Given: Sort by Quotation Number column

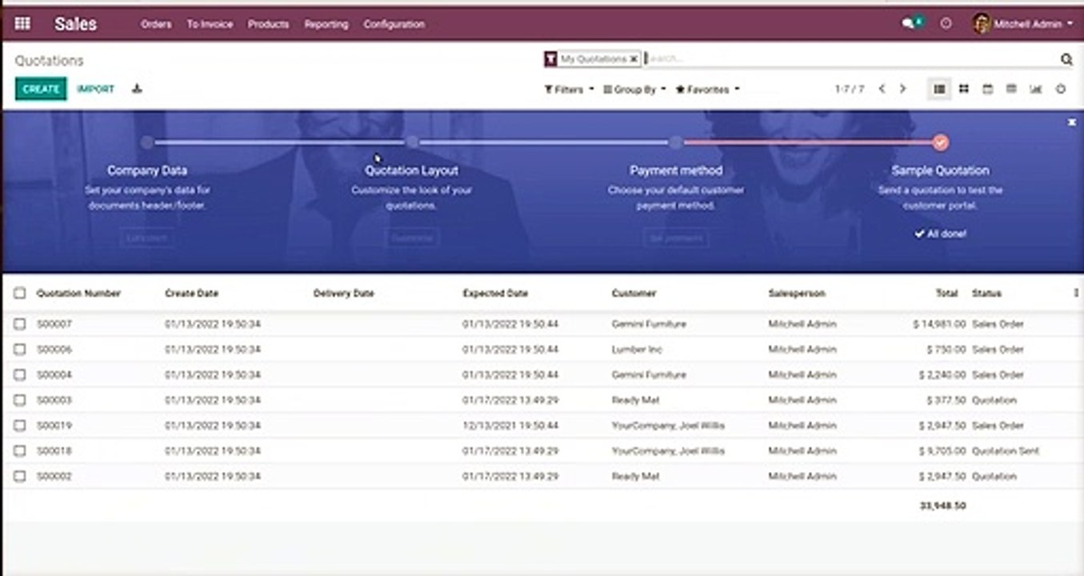Looking at the screenshot, I should pos(78,294).
